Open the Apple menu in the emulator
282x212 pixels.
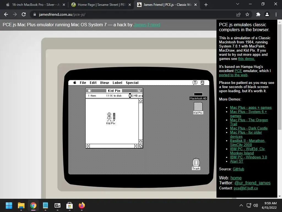click(75, 83)
